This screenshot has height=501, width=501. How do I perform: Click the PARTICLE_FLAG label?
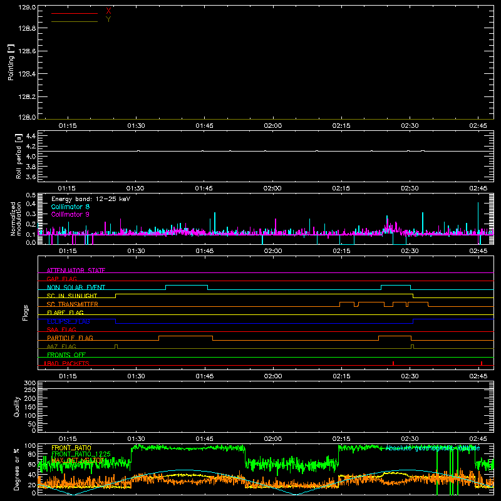tap(70, 338)
